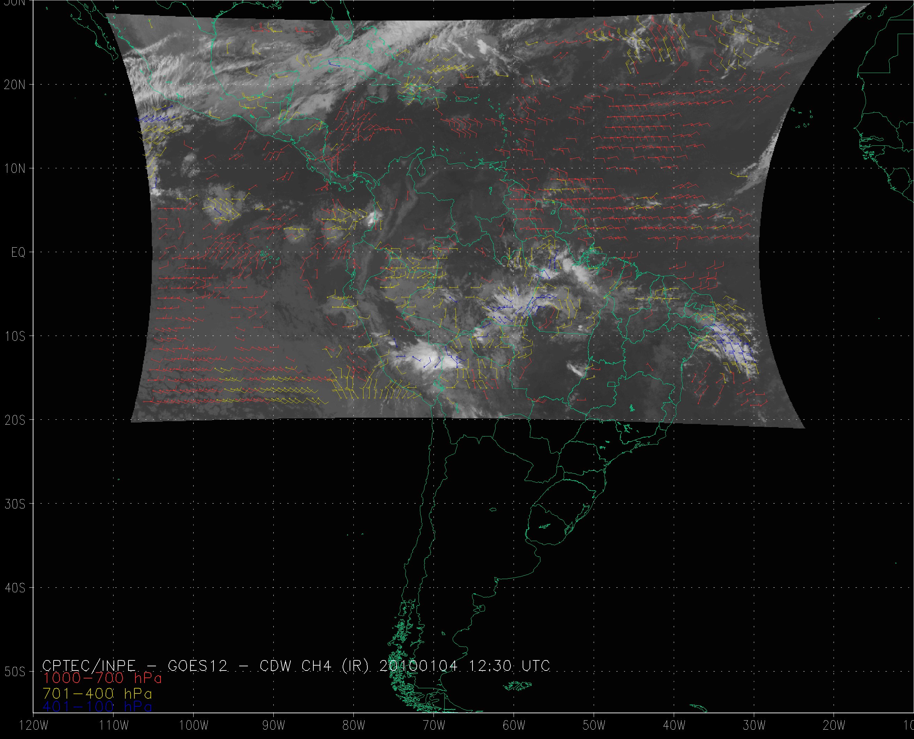The image size is (914, 739).
Task: Click the 10S latitude axis label
Action: 15,336
